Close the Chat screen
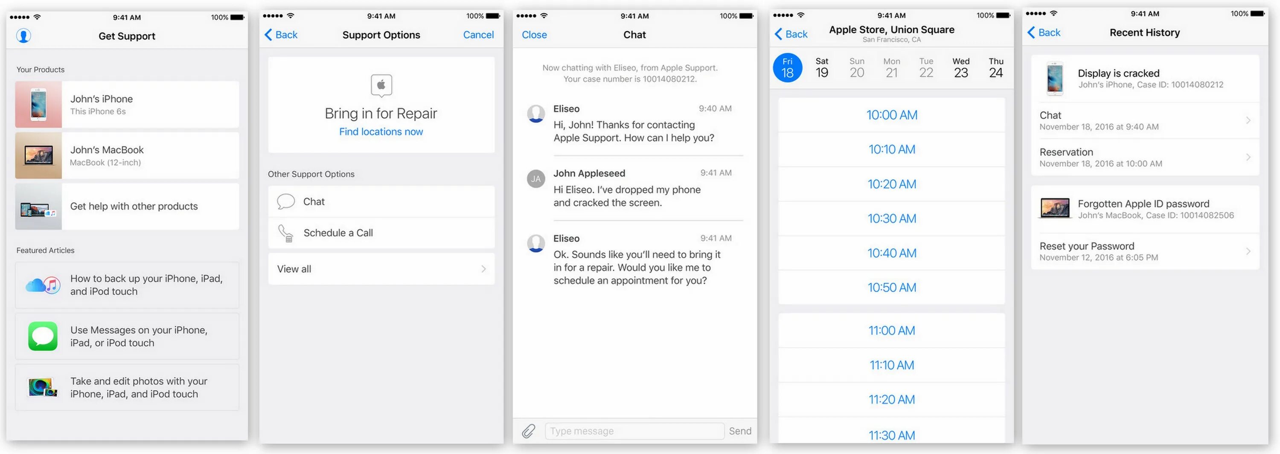This screenshot has width=1280, height=454. (x=534, y=35)
